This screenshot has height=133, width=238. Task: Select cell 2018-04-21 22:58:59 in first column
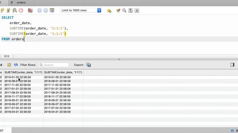pyautogui.click(x=17, y=112)
